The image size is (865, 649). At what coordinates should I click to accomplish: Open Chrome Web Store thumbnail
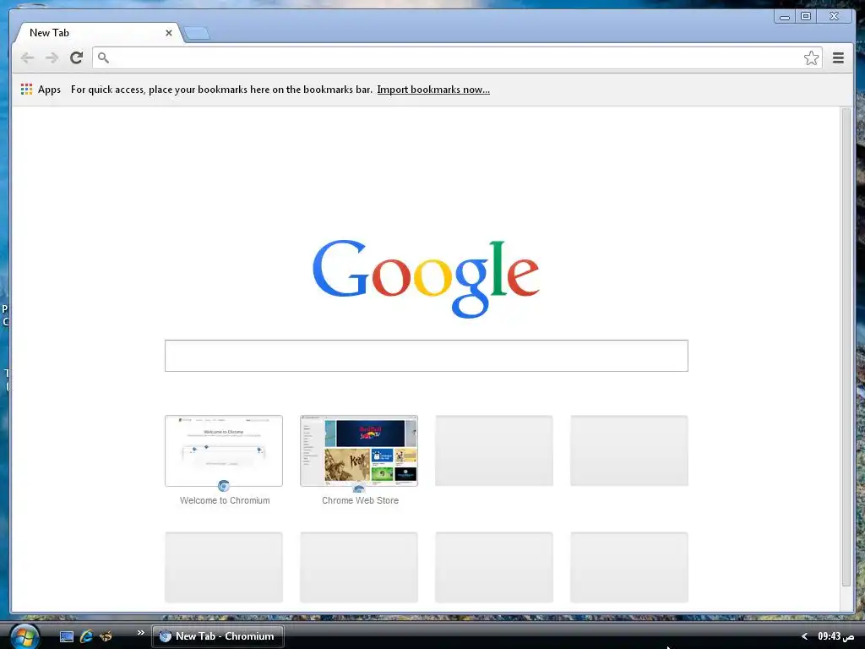click(358, 451)
